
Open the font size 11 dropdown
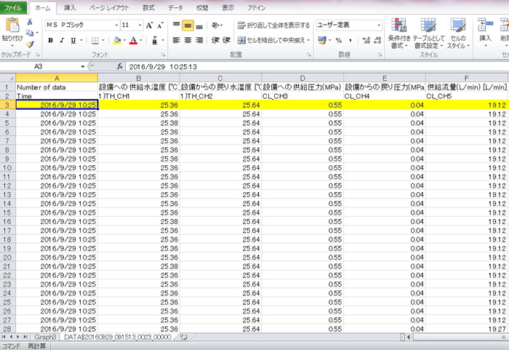click(140, 25)
